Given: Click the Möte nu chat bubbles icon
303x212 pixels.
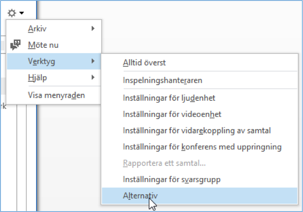Looking at the screenshot, I should click(x=16, y=45).
